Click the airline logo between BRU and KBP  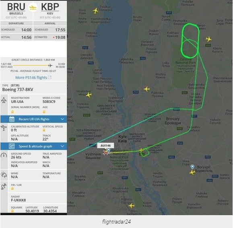click(33, 7)
